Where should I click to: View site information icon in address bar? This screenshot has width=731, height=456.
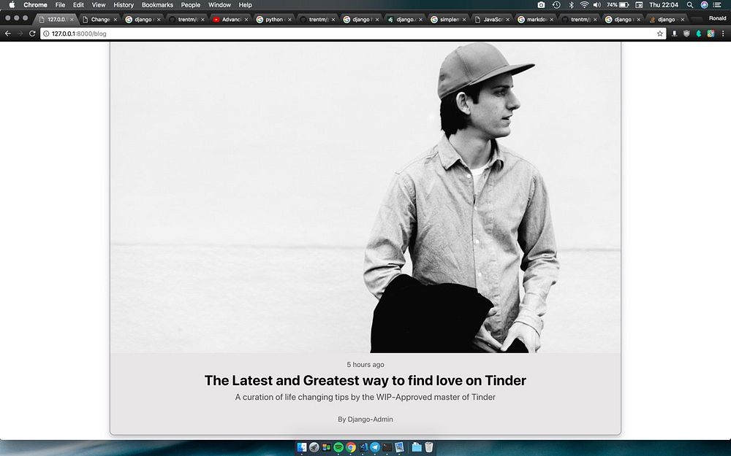click(46, 34)
